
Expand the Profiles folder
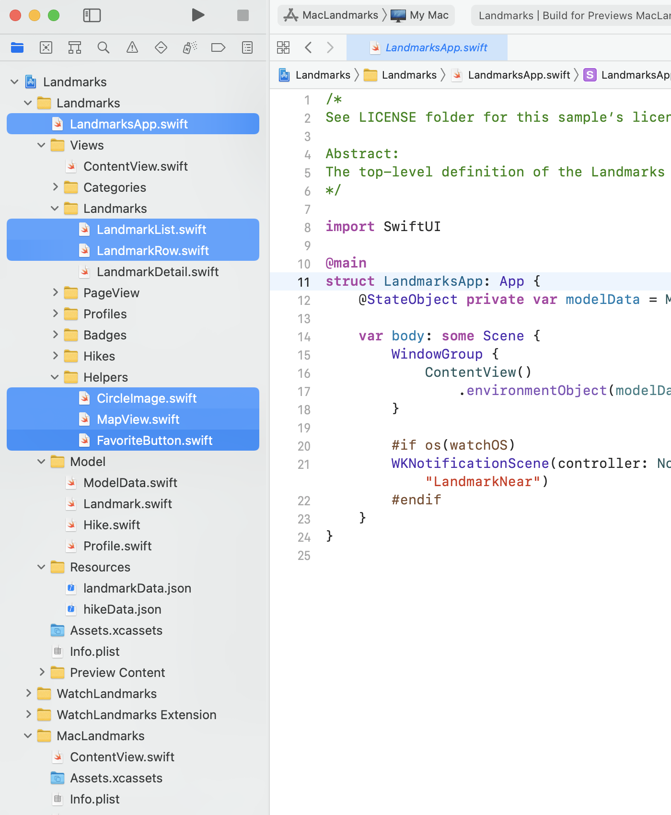(x=55, y=314)
